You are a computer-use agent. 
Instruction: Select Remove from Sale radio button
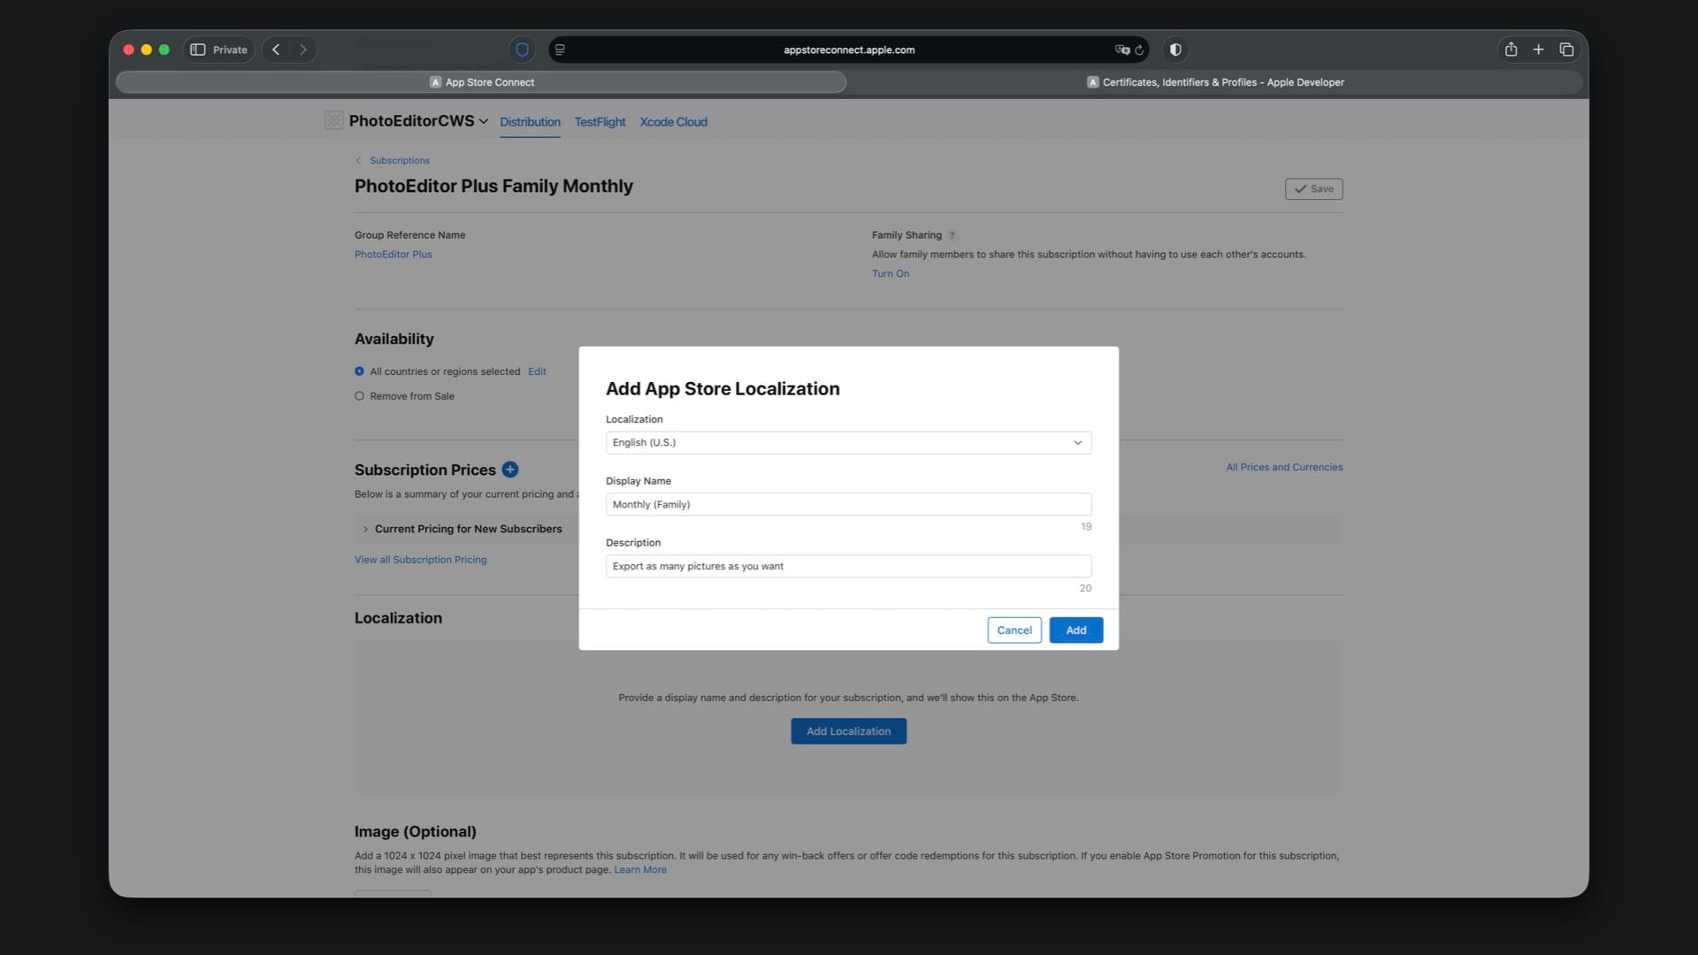click(x=359, y=396)
